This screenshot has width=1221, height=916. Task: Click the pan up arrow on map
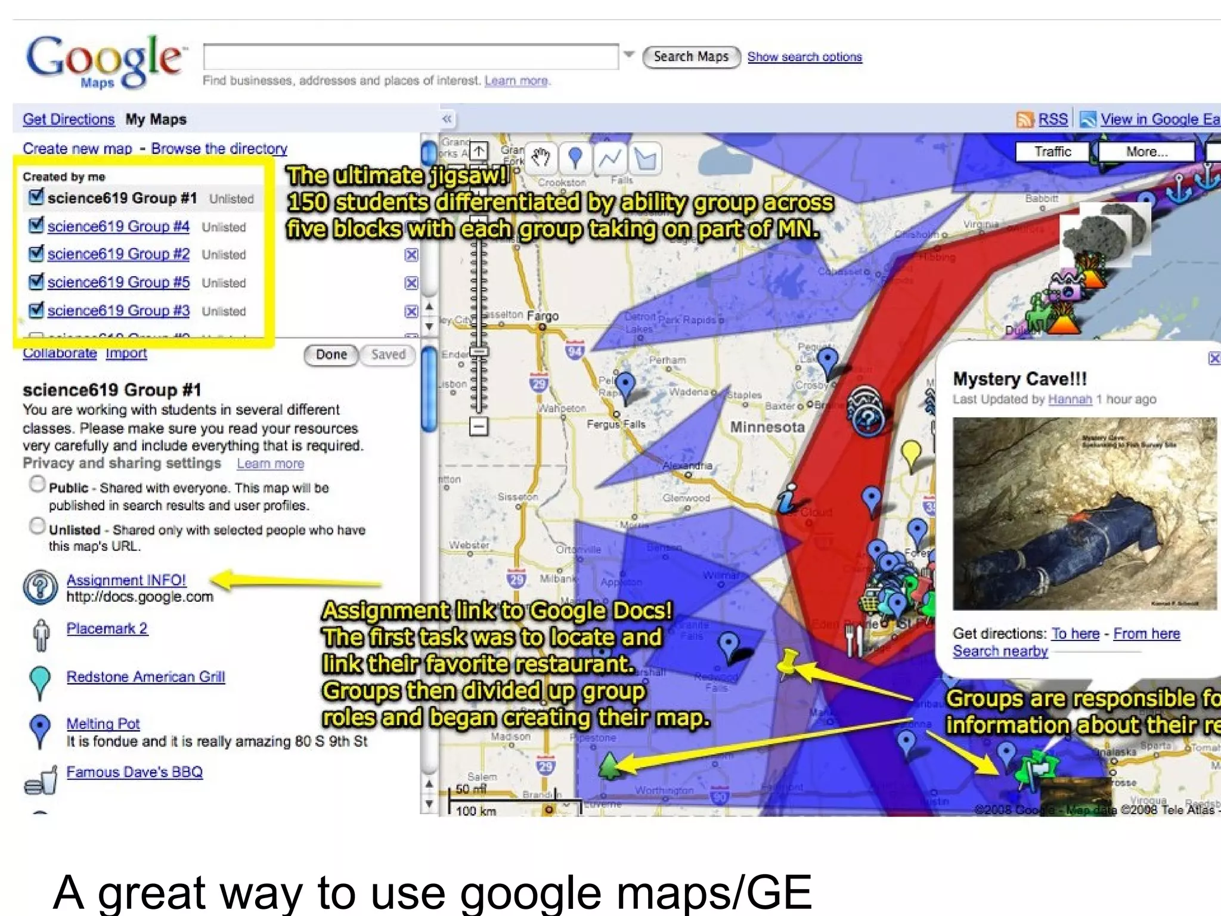[x=479, y=151]
